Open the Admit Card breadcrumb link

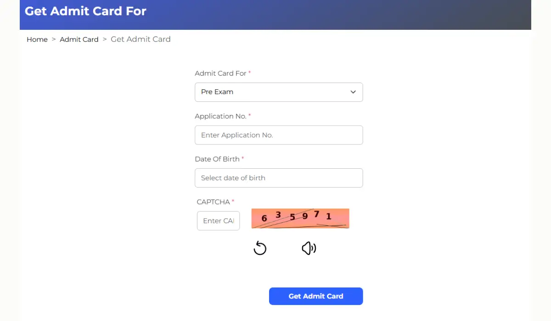(79, 39)
